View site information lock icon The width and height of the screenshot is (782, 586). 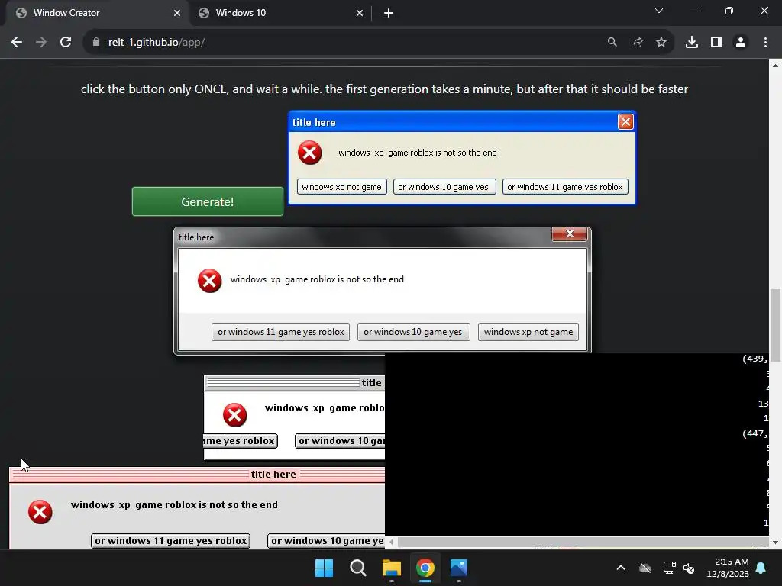[x=96, y=43]
